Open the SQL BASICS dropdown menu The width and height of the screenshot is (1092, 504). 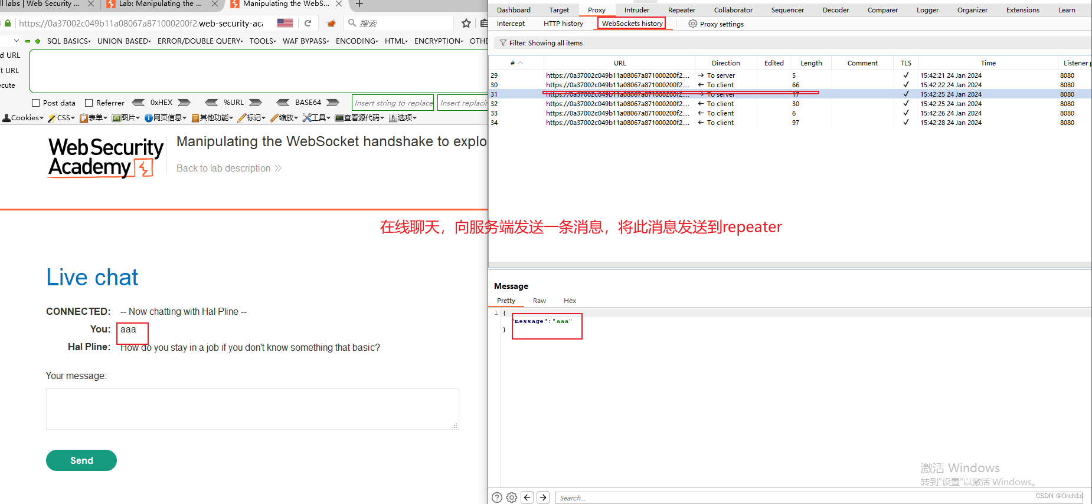[x=69, y=41]
